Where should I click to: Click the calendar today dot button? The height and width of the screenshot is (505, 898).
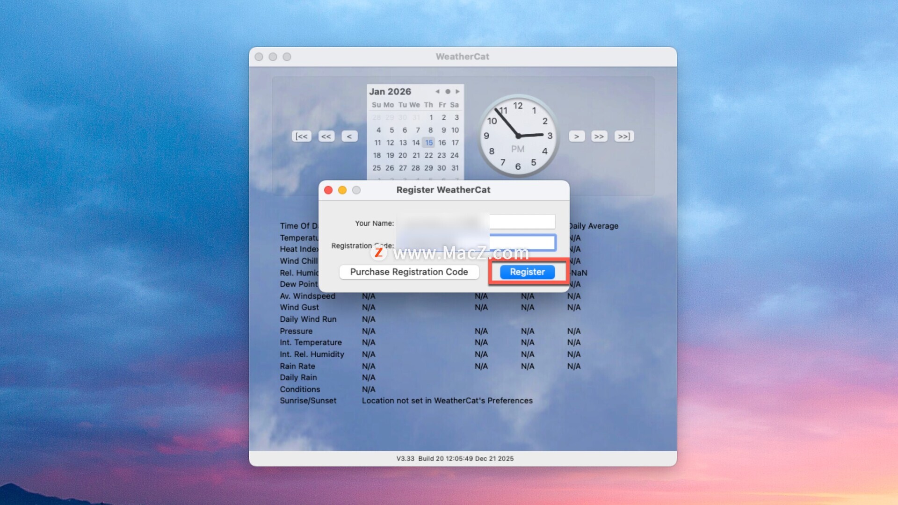(448, 92)
